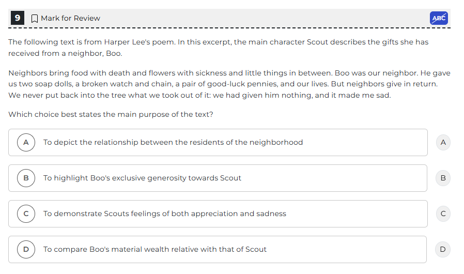Click intro sentence mentioning Harper Lee's poem
The width and height of the screenshot is (464, 274).
(x=218, y=42)
